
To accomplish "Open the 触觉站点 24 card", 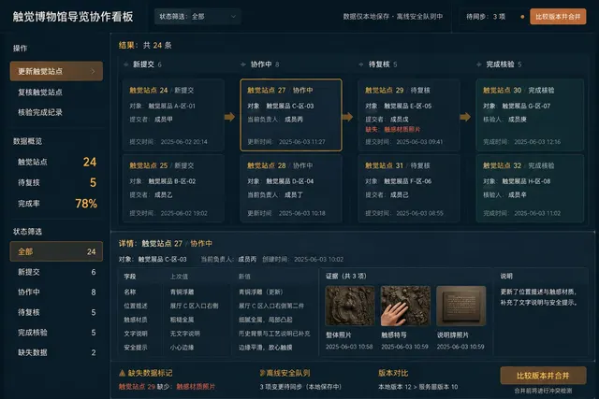I will coord(173,115).
